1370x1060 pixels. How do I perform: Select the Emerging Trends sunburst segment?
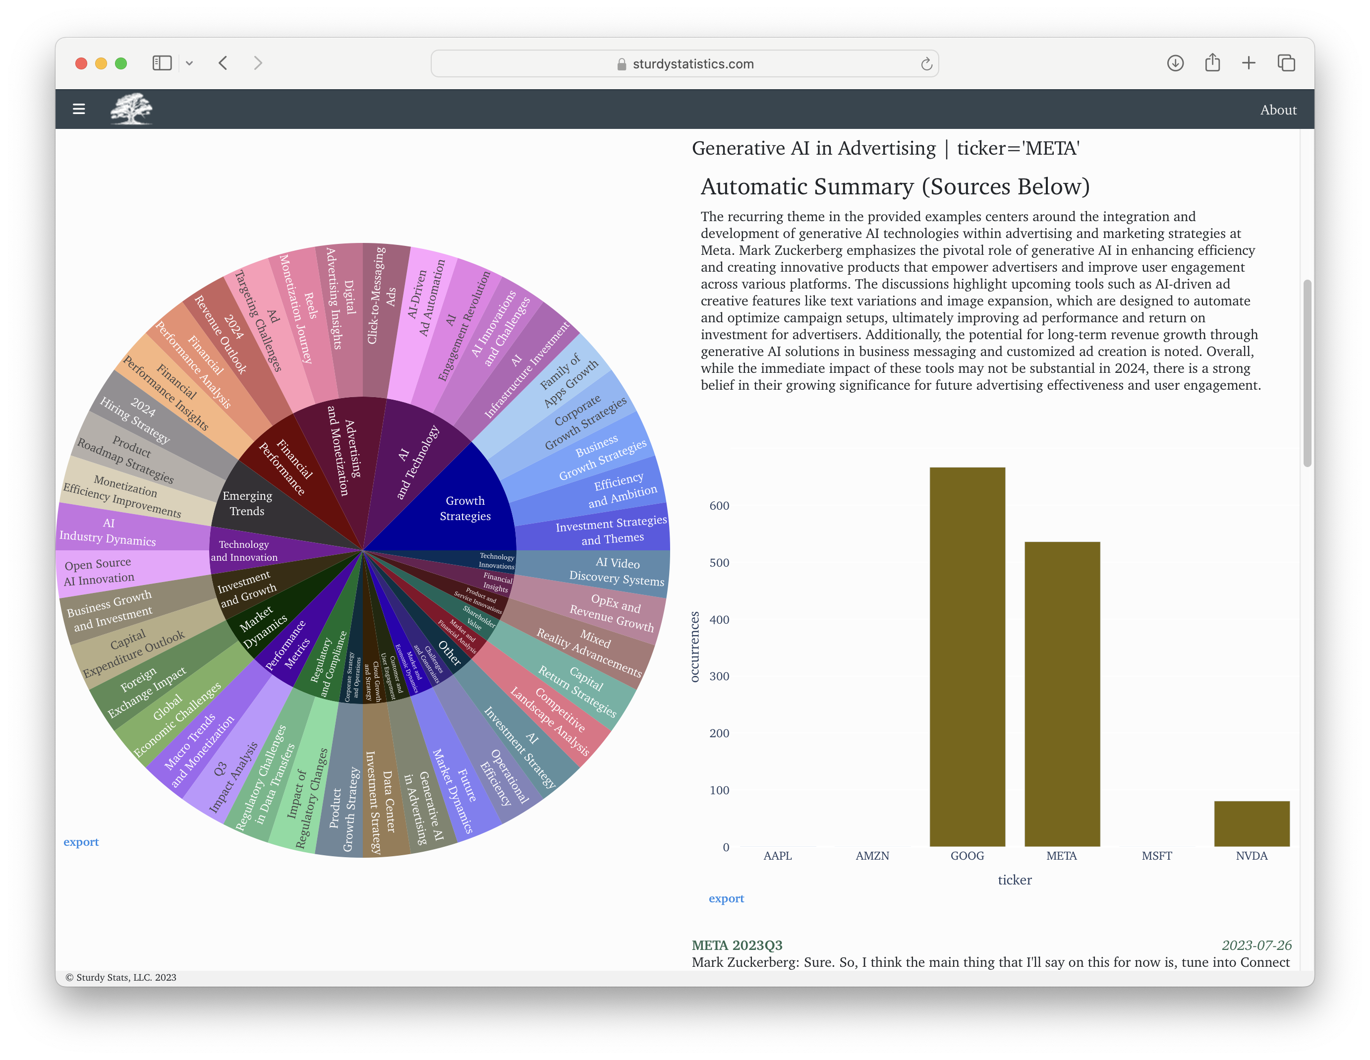coord(247,503)
